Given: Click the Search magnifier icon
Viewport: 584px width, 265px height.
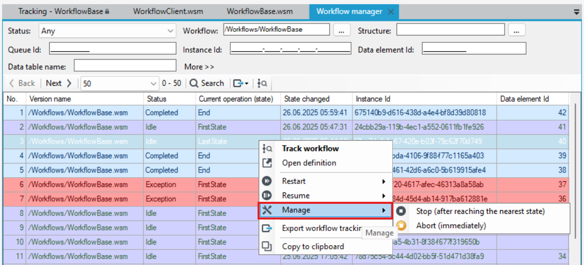Looking at the screenshot, I should [194, 84].
